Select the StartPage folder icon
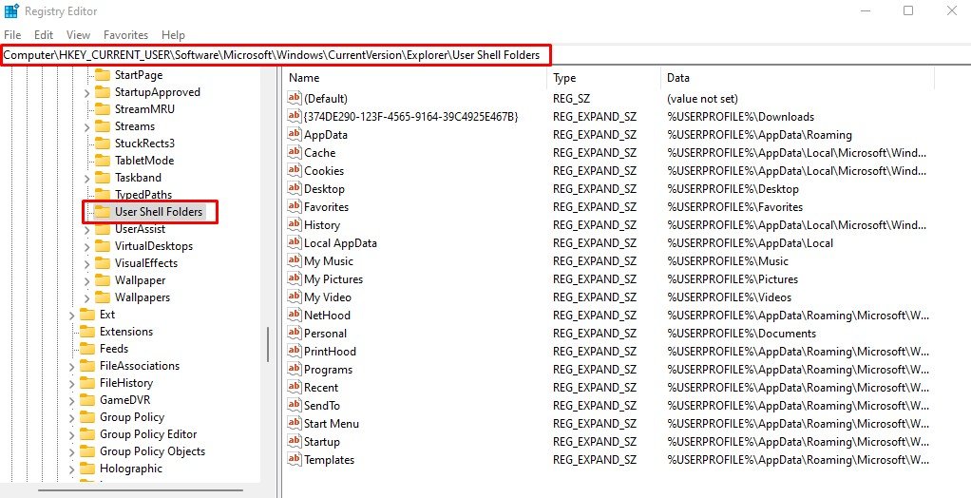 click(x=103, y=75)
